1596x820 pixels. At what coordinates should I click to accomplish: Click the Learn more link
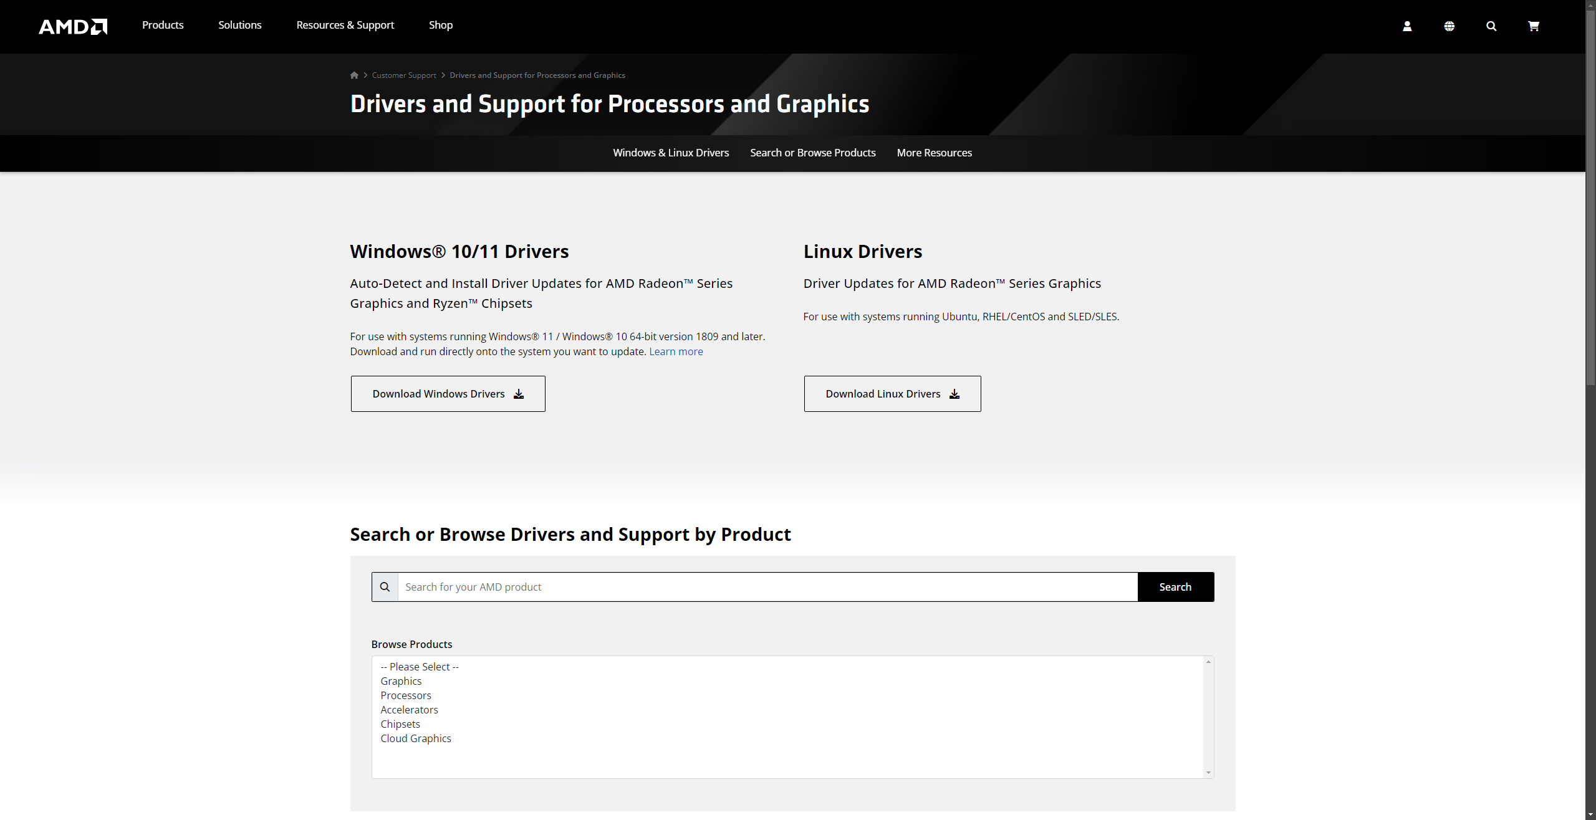point(676,351)
